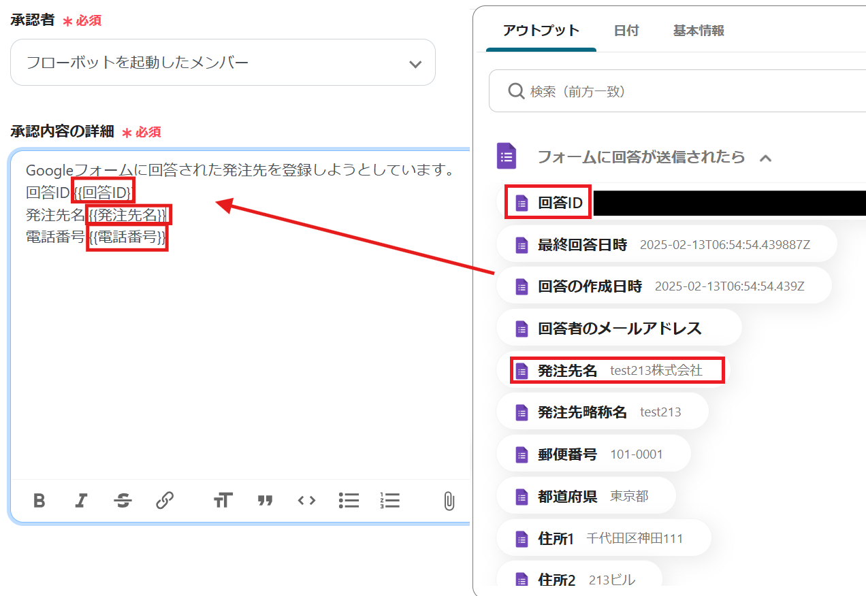The image size is (866, 596).
Task: Insert a block quote
Action: [x=265, y=501]
